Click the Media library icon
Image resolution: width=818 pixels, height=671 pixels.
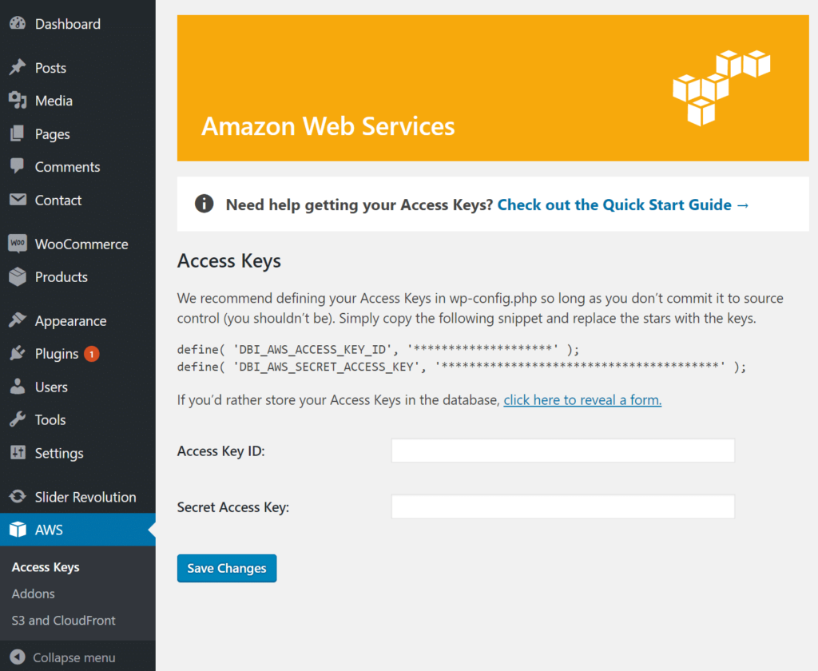coord(18,101)
